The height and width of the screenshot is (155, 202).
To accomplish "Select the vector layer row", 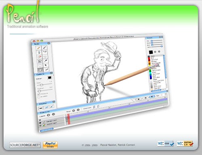I will [52, 124].
